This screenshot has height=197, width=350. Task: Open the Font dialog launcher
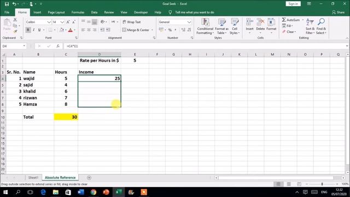coord(76,38)
